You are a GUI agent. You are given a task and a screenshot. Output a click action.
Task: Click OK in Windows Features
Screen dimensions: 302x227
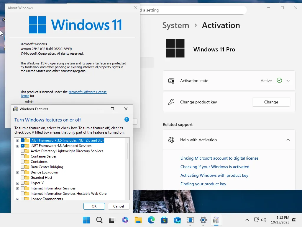coord(94,206)
